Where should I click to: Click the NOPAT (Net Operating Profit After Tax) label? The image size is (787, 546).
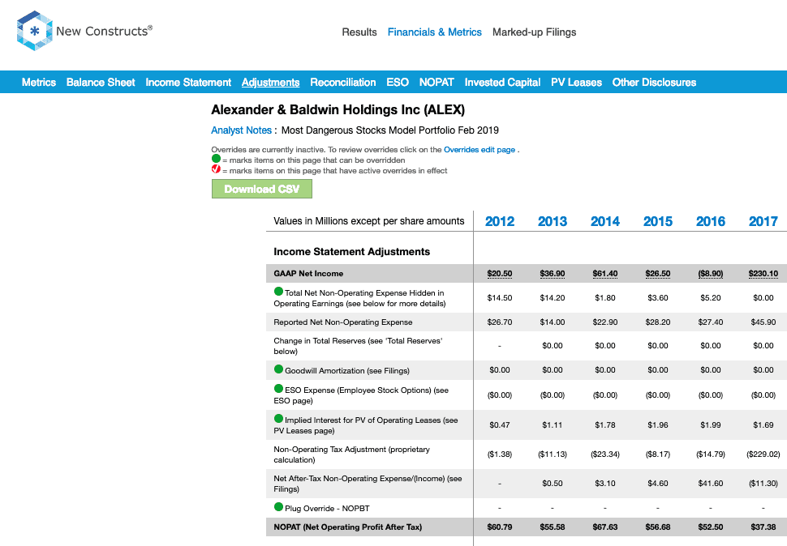point(347,527)
